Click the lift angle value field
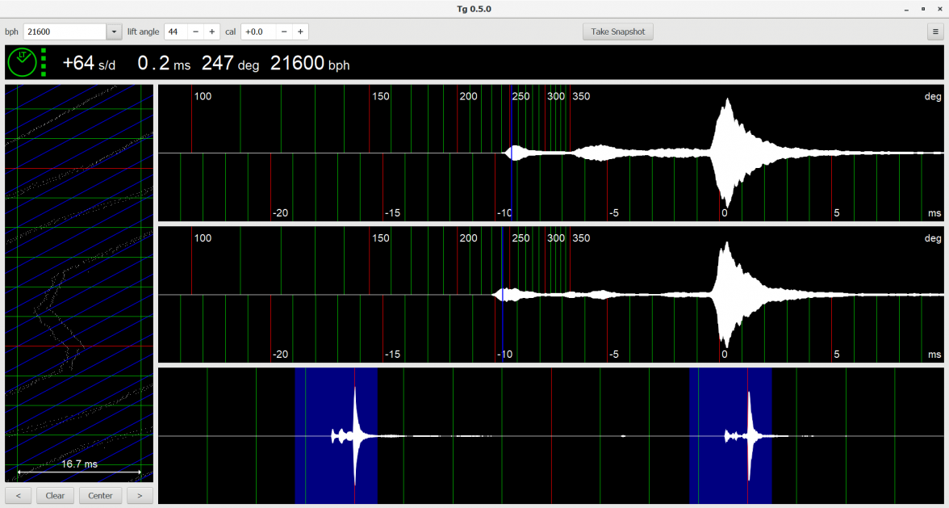 [x=175, y=31]
